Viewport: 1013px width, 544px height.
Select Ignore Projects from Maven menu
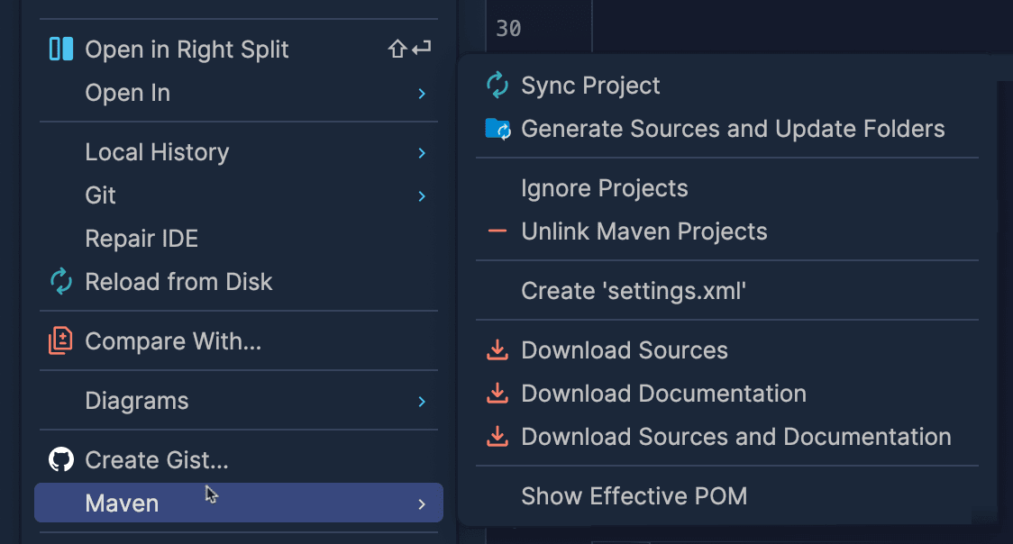[604, 187]
